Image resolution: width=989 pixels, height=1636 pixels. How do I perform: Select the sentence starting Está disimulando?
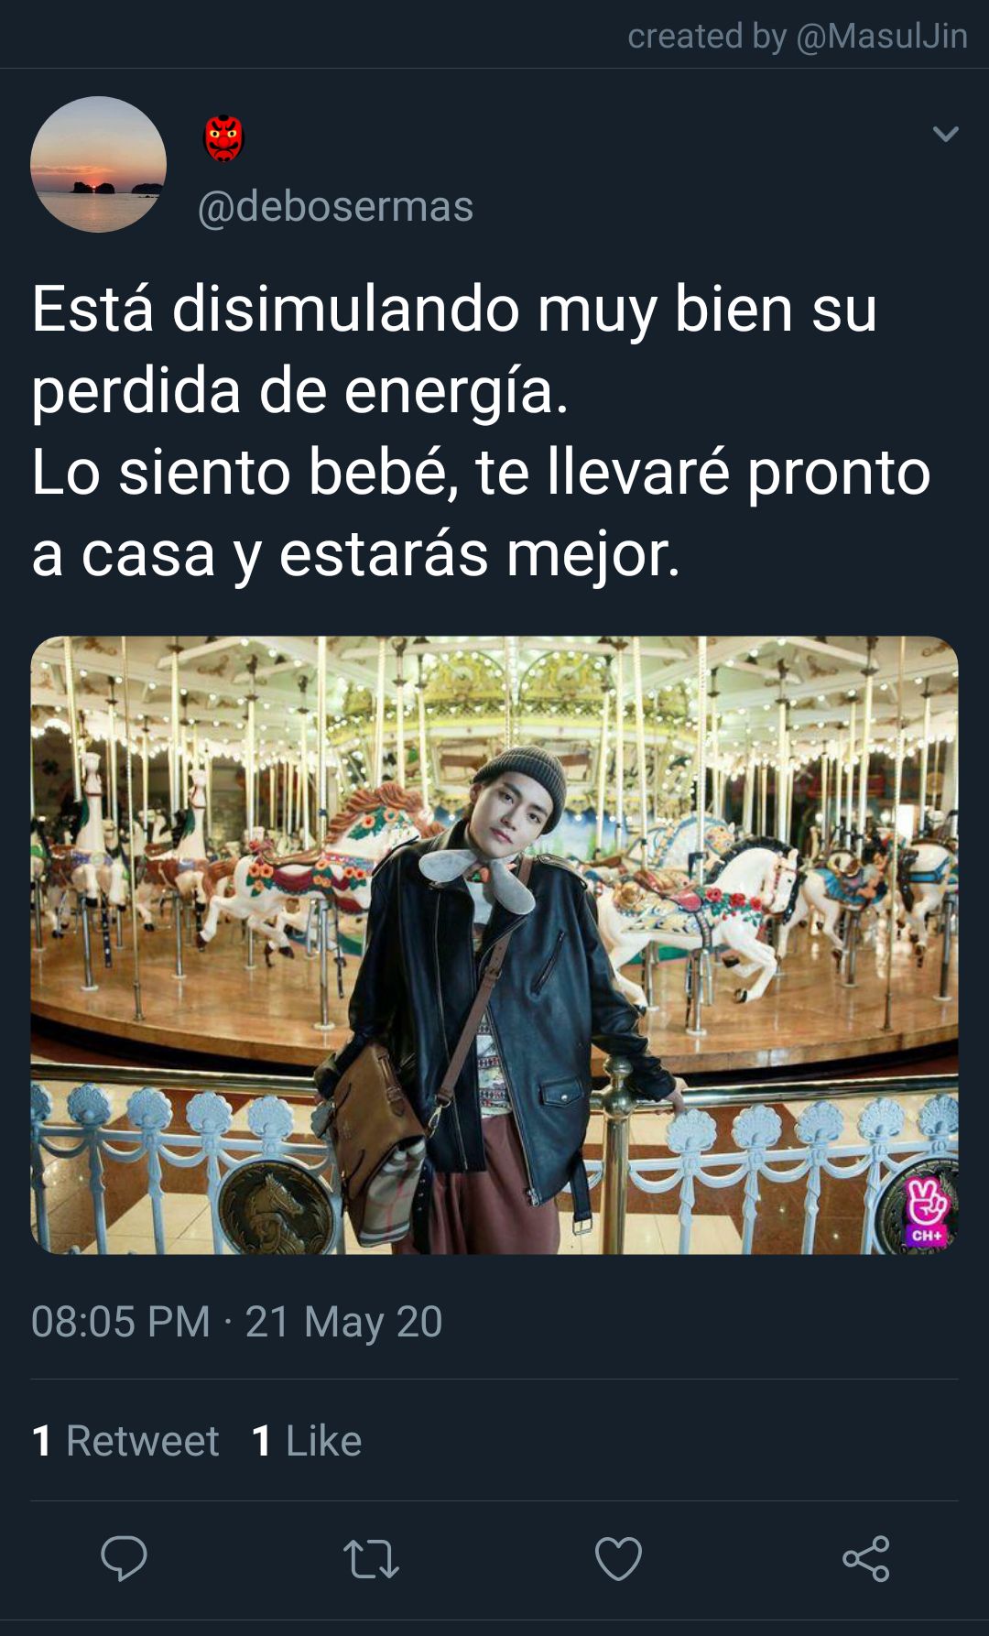pyautogui.click(x=454, y=349)
